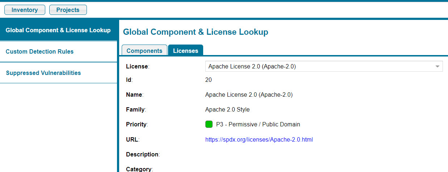Click the license Id value 20
Viewport: 448px width, 172px height.
click(209, 80)
